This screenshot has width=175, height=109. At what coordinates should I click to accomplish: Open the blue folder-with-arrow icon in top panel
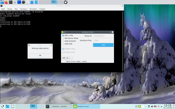click(x=32, y=2)
